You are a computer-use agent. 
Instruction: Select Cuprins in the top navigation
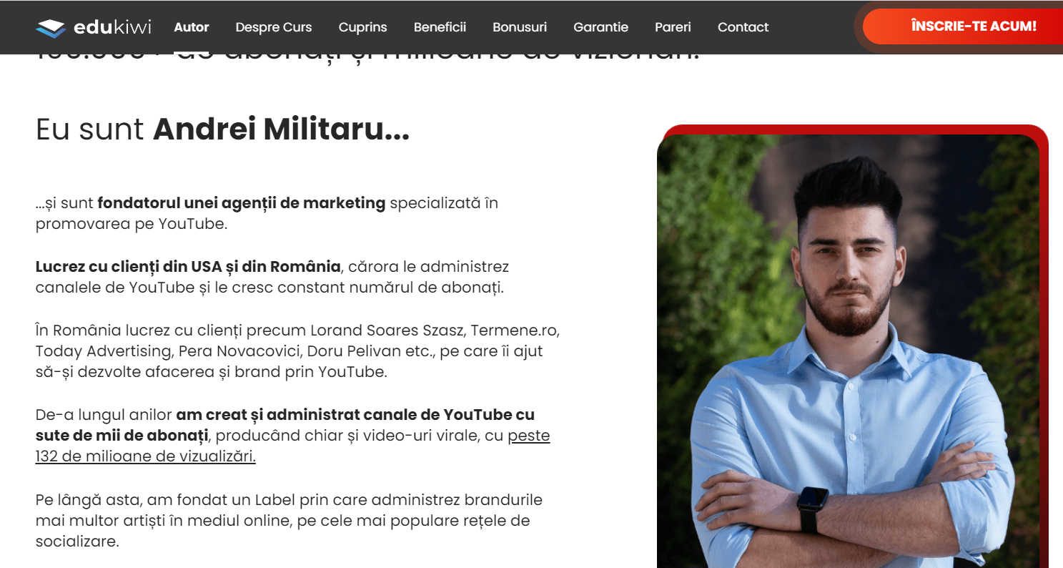[363, 27]
